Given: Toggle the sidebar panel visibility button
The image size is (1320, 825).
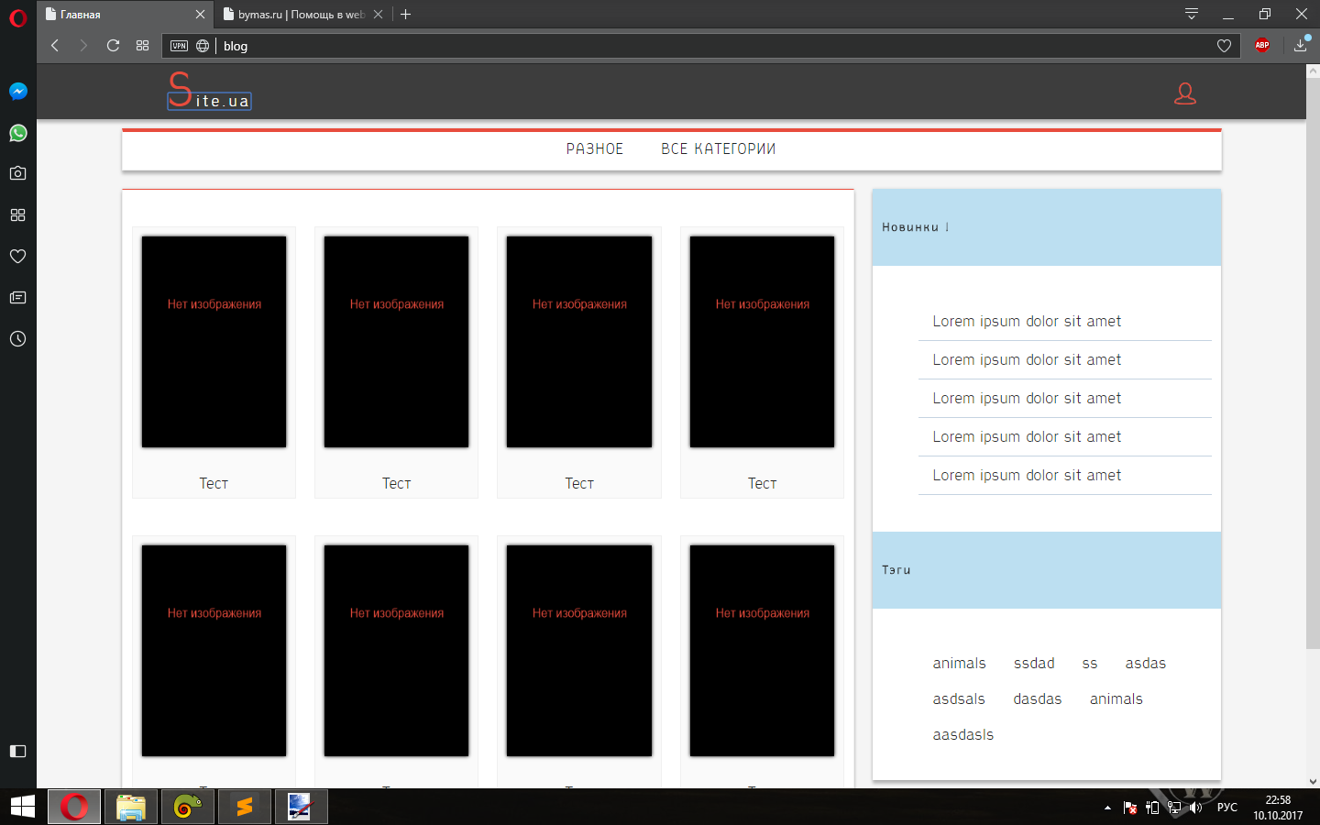Looking at the screenshot, I should pos(17,751).
